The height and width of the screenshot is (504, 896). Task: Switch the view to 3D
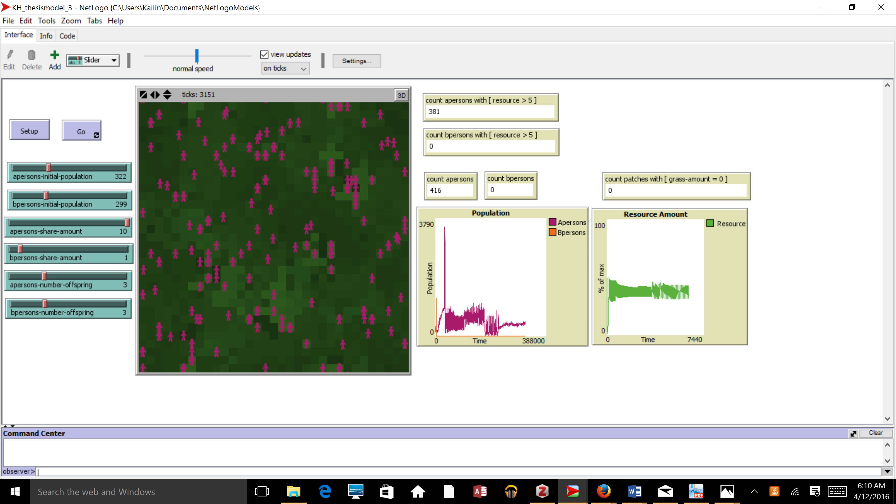click(x=401, y=95)
